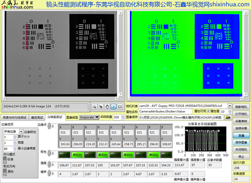The width and height of the screenshot is (251, 183).
Task: Switch to the 畸变测试 tab
Action: 37,118
